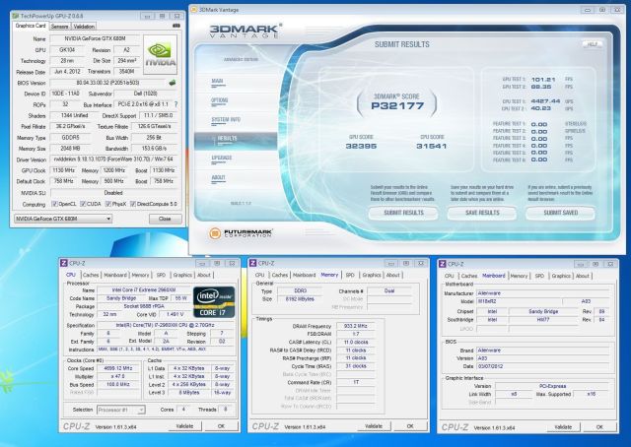Open the NVIDIA GeForce GTX 680M dropdown
The image size is (631, 447).
63,219
